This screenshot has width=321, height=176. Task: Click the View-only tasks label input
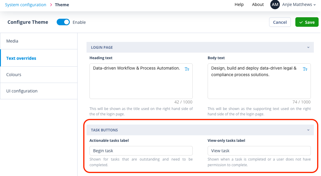coord(259,151)
